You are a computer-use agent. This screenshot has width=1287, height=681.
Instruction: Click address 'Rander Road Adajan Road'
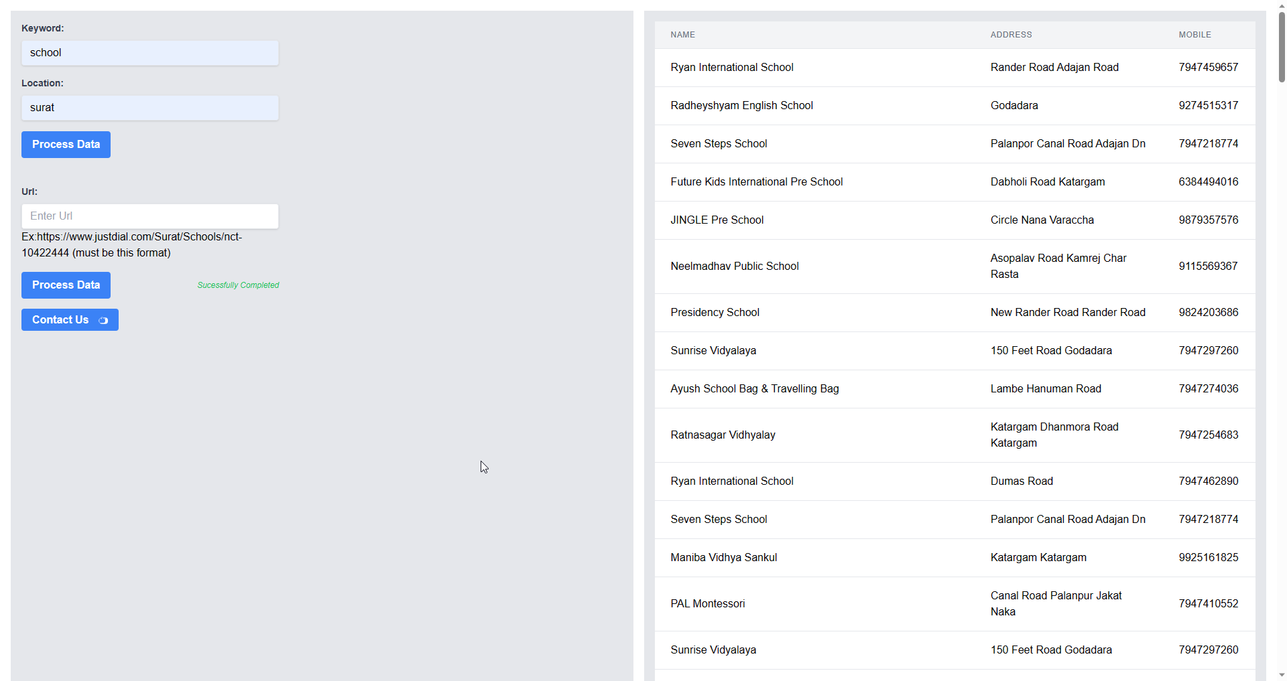tap(1054, 68)
